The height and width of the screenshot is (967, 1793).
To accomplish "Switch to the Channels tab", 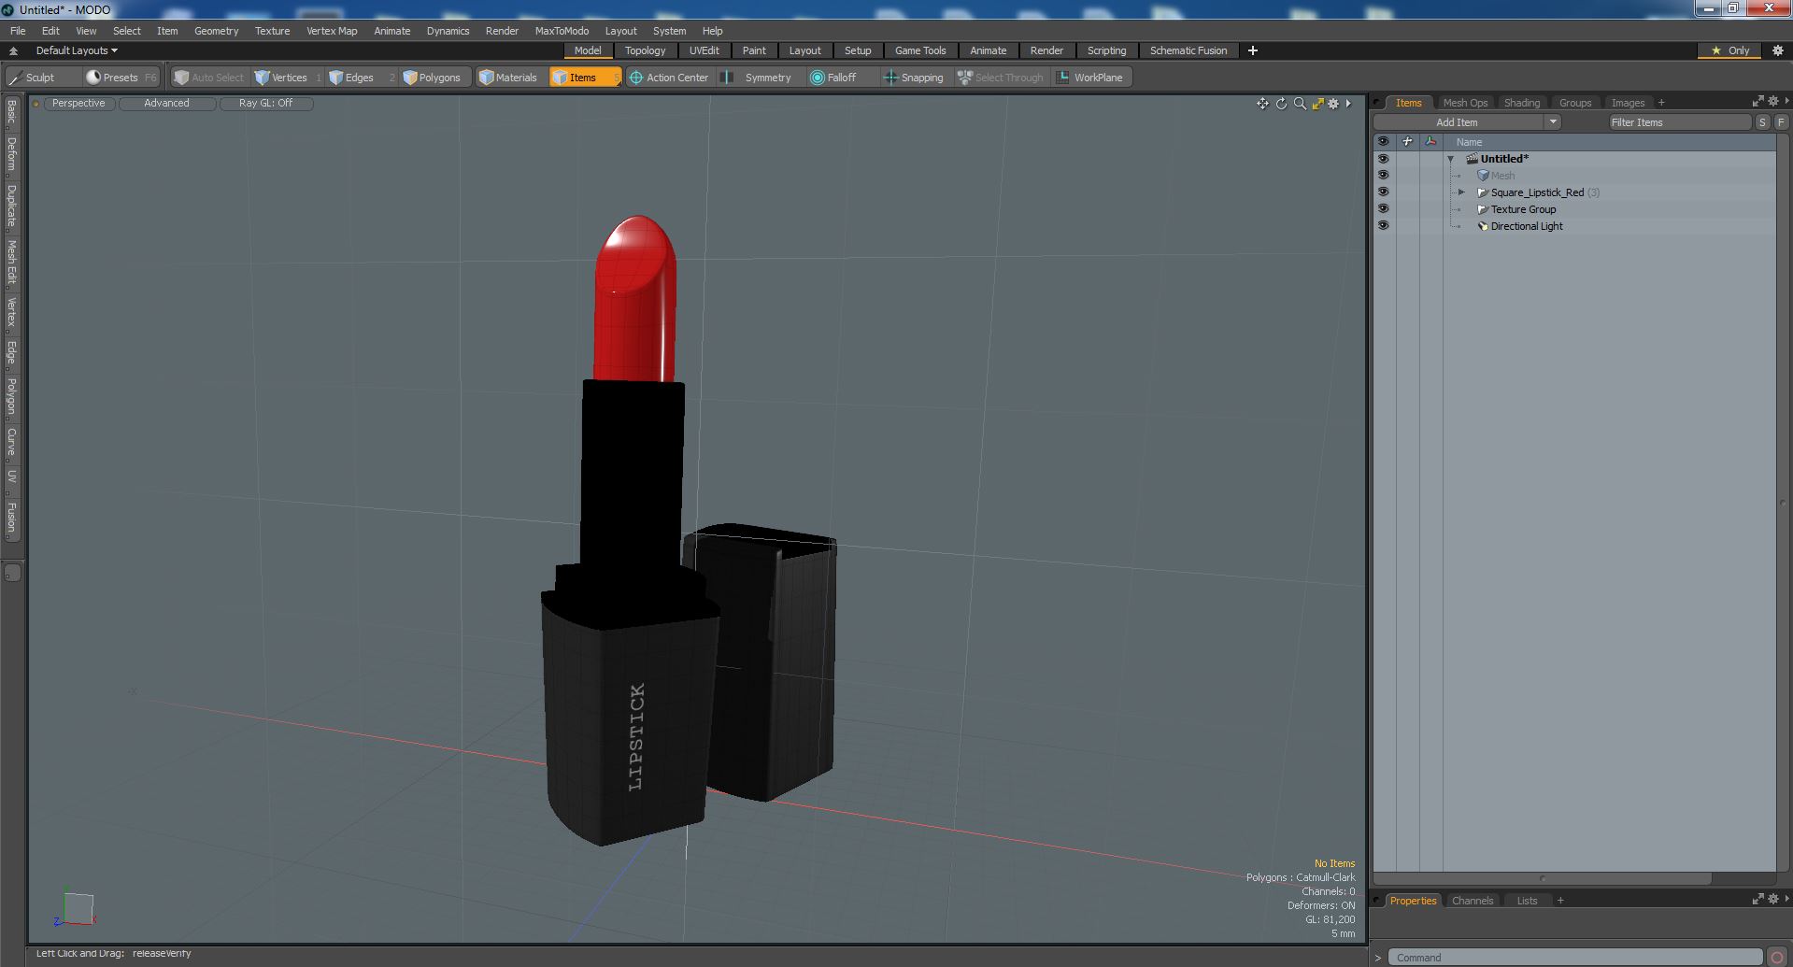I will pyautogui.click(x=1472, y=901).
